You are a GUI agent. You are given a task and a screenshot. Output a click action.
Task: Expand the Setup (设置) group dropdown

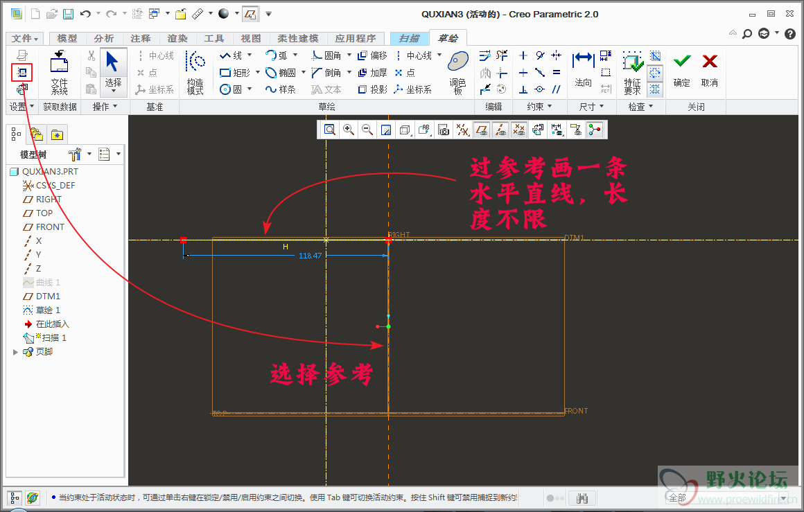[32, 106]
